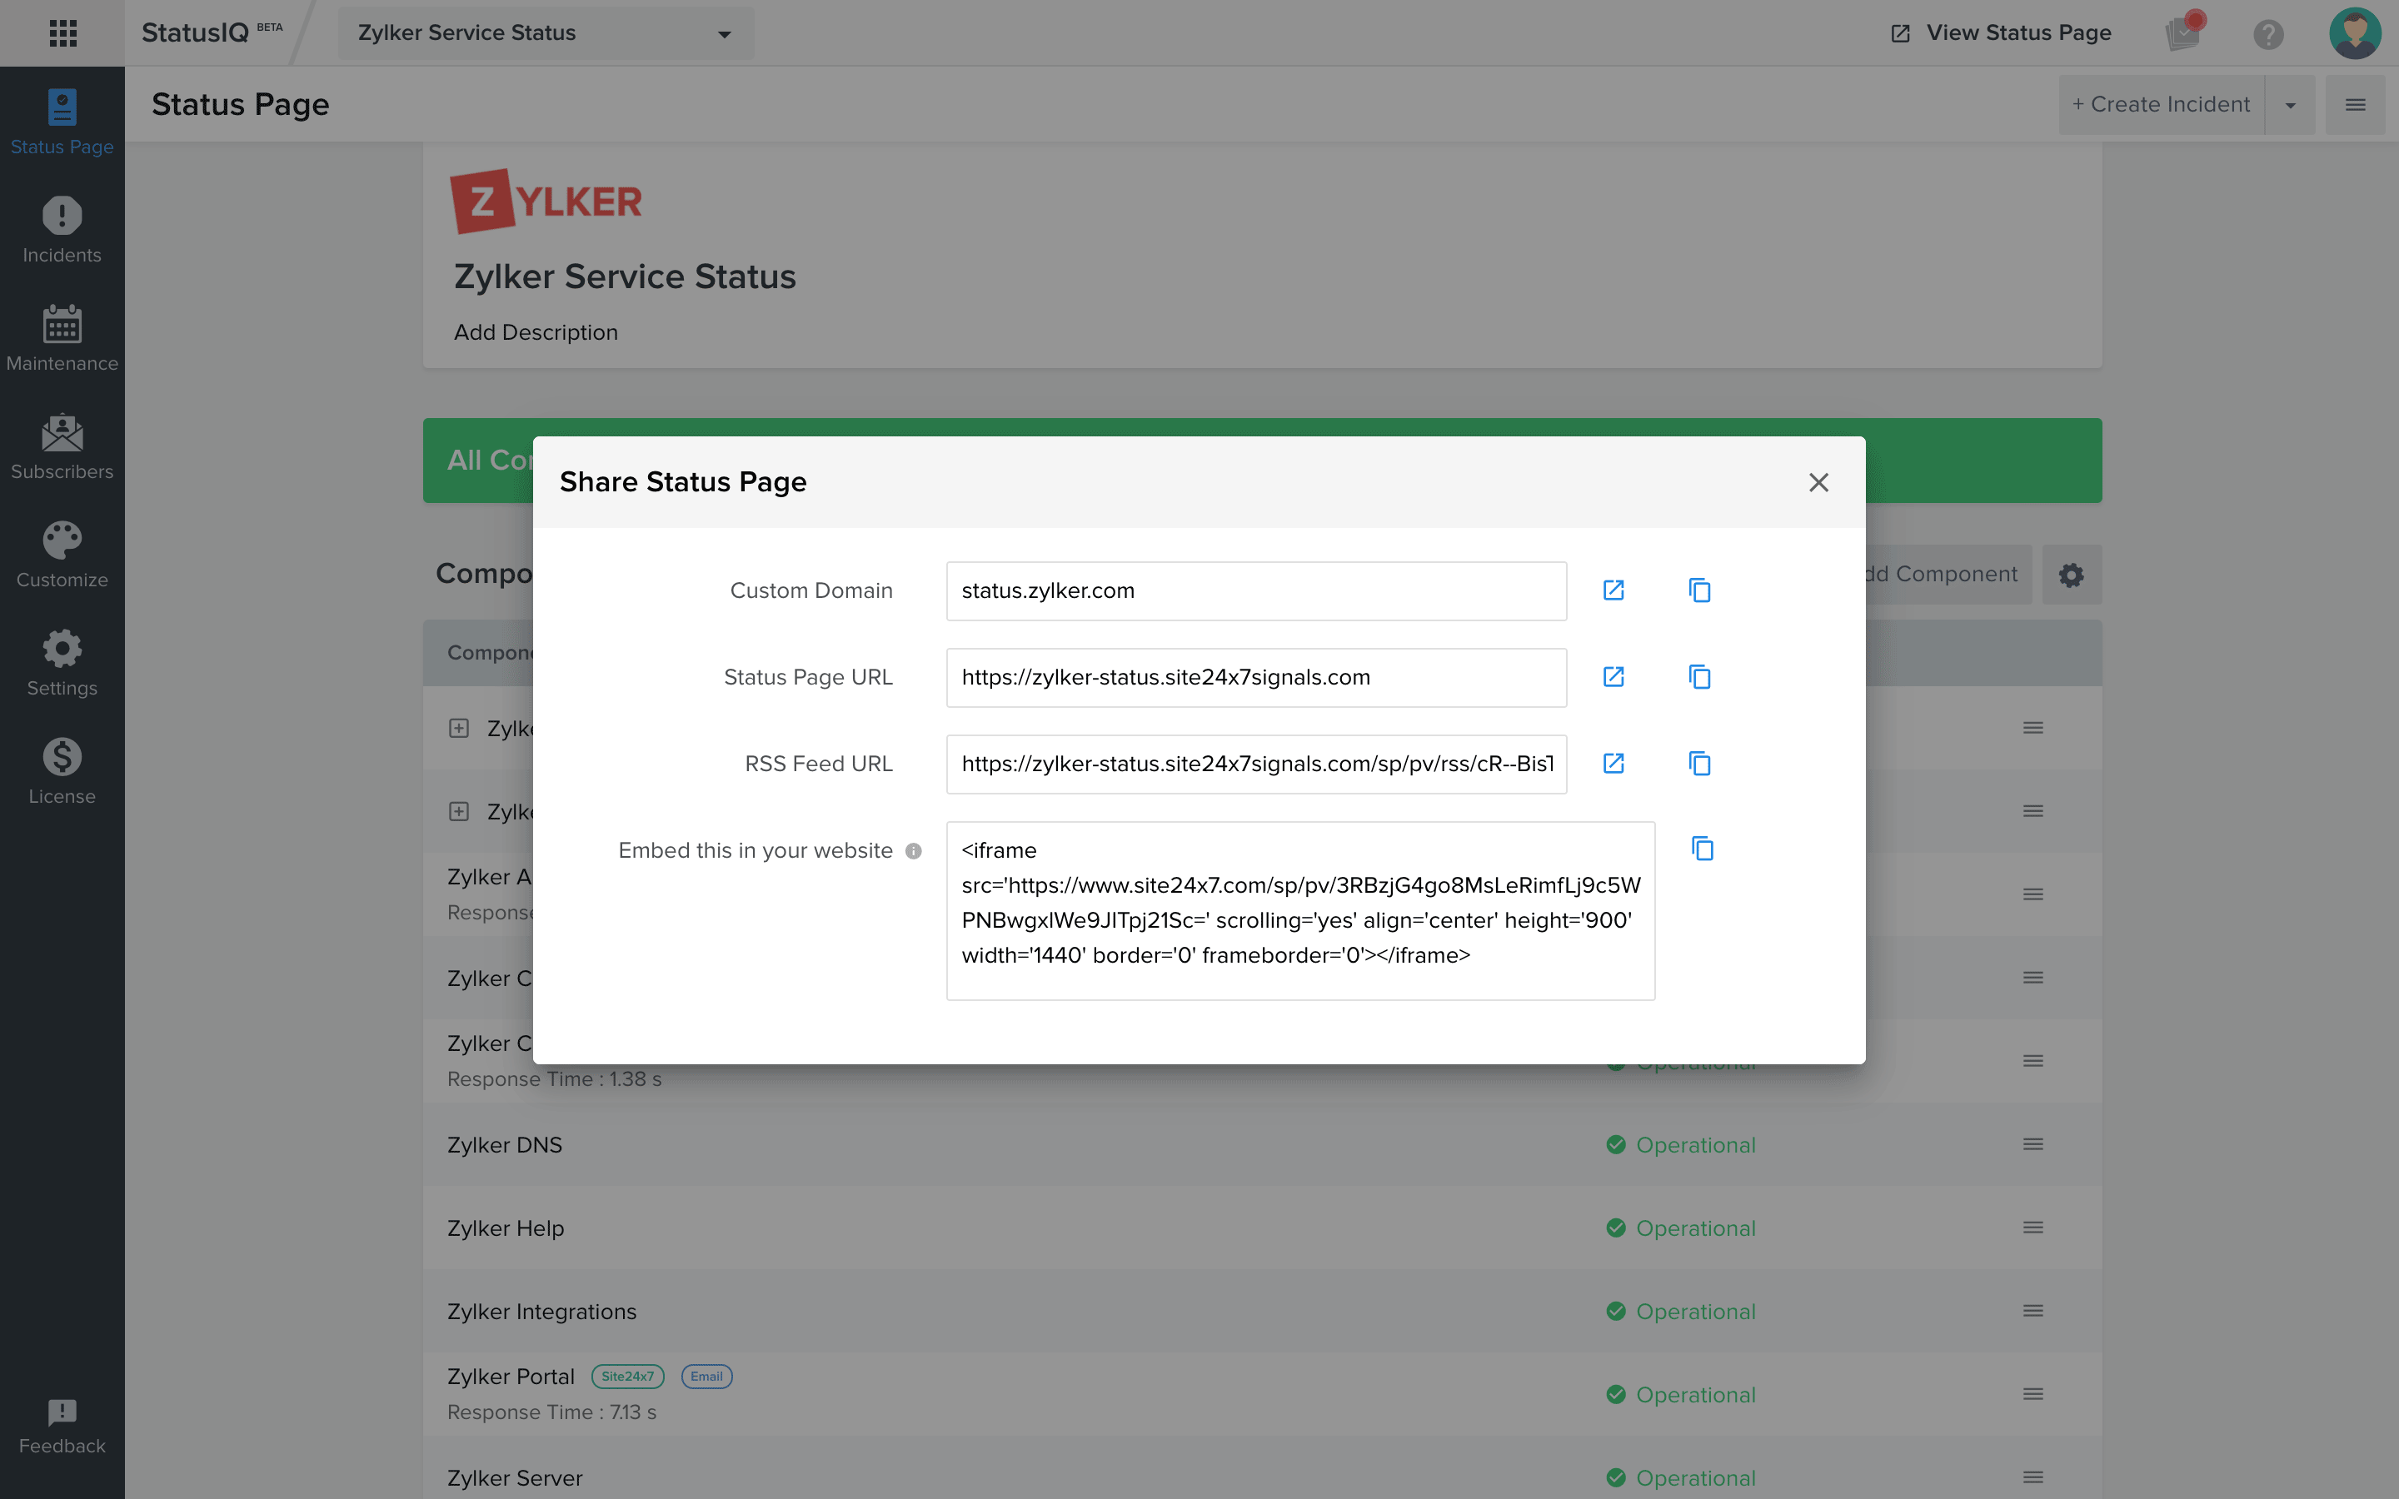Open the Feedback panel

point(62,1426)
